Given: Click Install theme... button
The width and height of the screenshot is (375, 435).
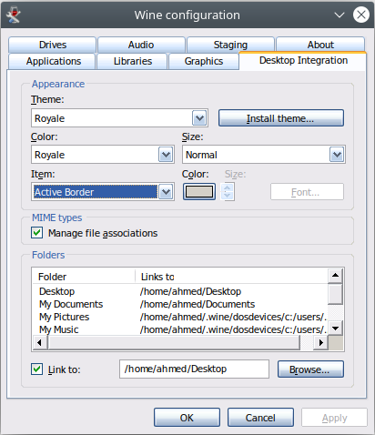Looking at the screenshot, I should [281, 118].
